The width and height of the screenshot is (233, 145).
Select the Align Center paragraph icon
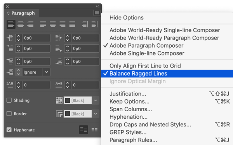pos(21,24)
